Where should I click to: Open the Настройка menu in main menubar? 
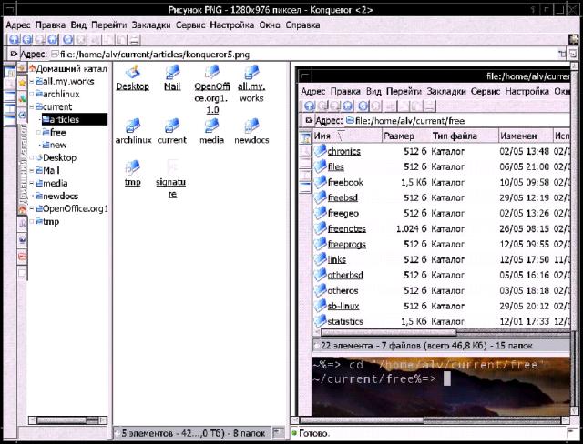231,25
